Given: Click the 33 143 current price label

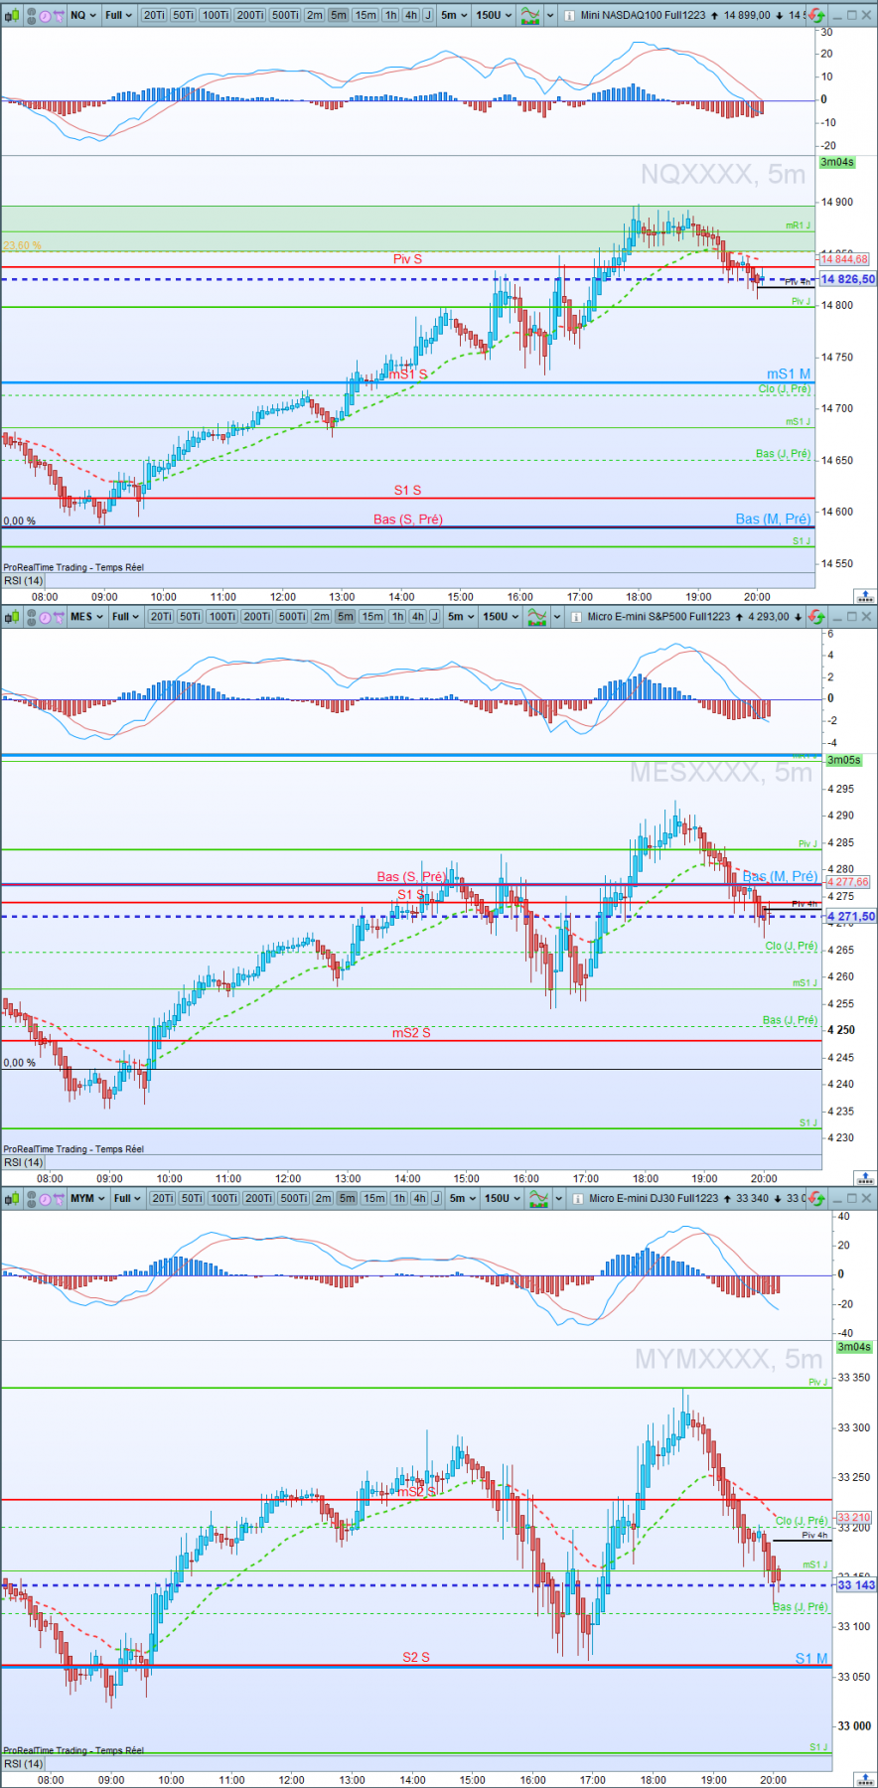Looking at the screenshot, I should (x=855, y=1584).
